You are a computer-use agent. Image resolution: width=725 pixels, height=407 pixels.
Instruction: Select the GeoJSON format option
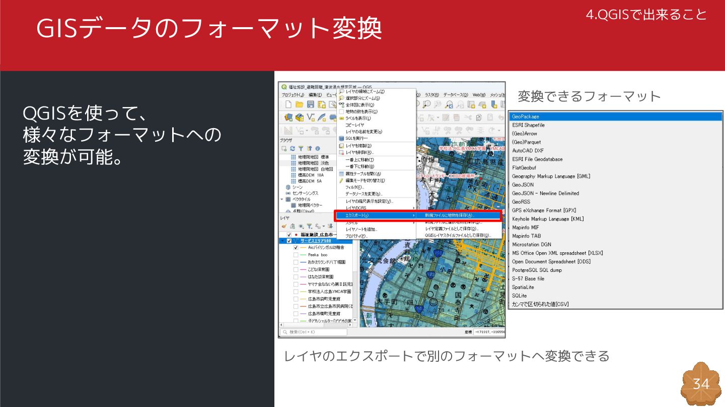[x=615, y=185]
